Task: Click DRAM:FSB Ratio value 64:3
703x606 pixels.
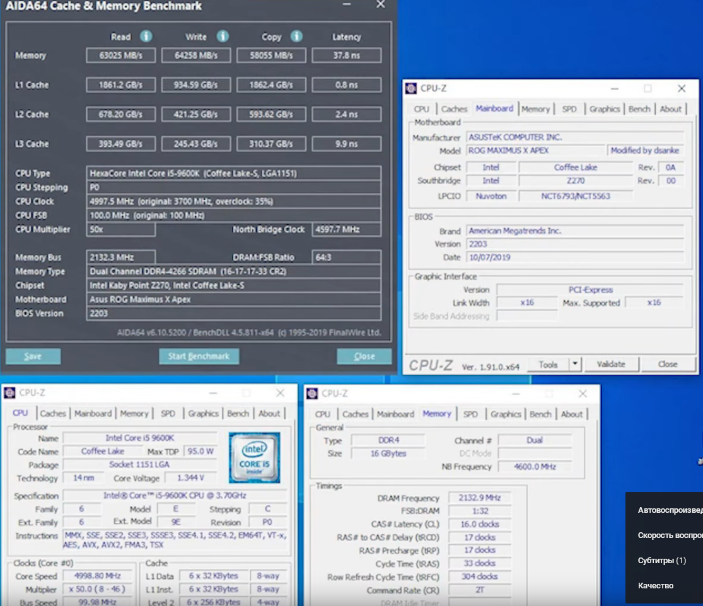Action: [x=347, y=257]
